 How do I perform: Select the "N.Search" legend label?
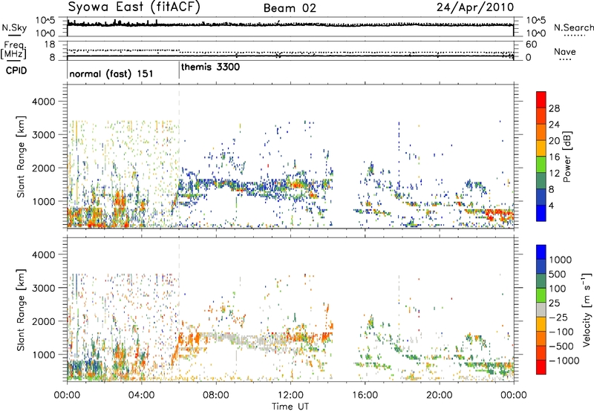[x=573, y=27]
